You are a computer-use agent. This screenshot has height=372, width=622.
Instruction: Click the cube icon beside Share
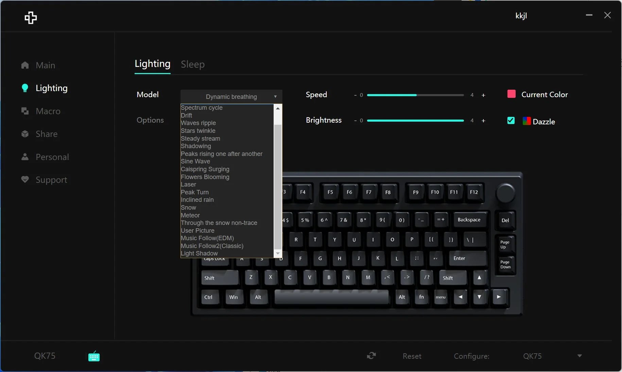25,134
